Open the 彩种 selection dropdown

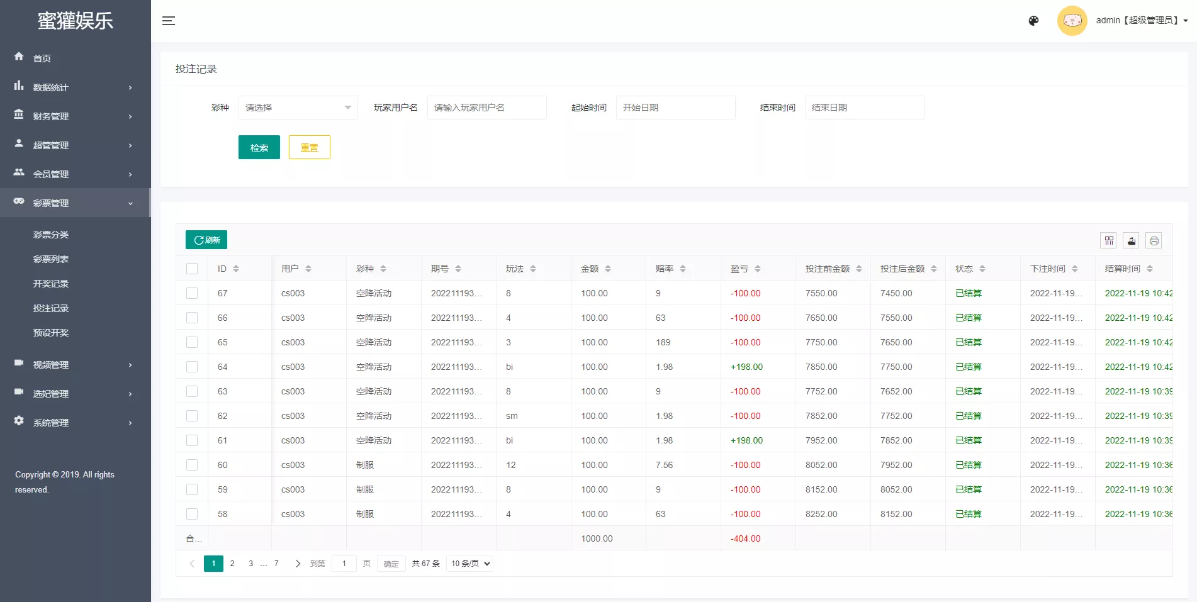297,107
